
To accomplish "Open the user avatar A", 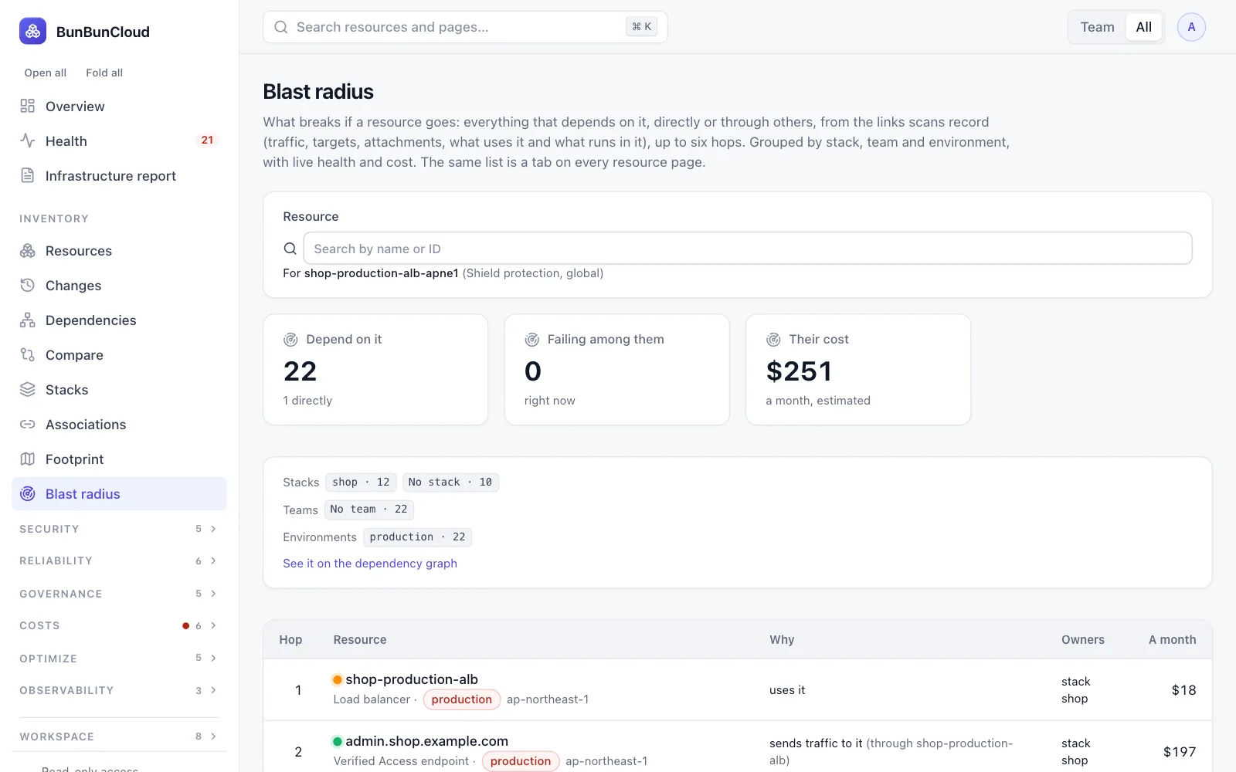I will pos(1191,27).
